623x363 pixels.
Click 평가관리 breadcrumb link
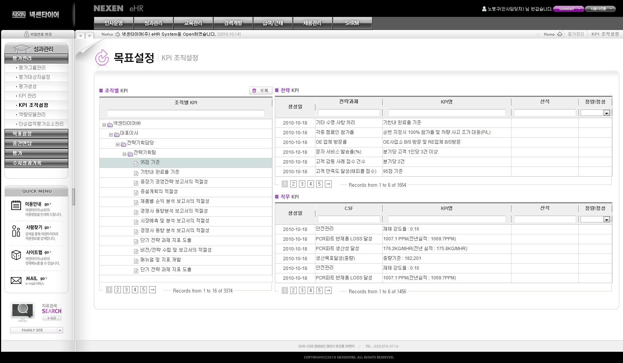pyautogui.click(x=576, y=34)
